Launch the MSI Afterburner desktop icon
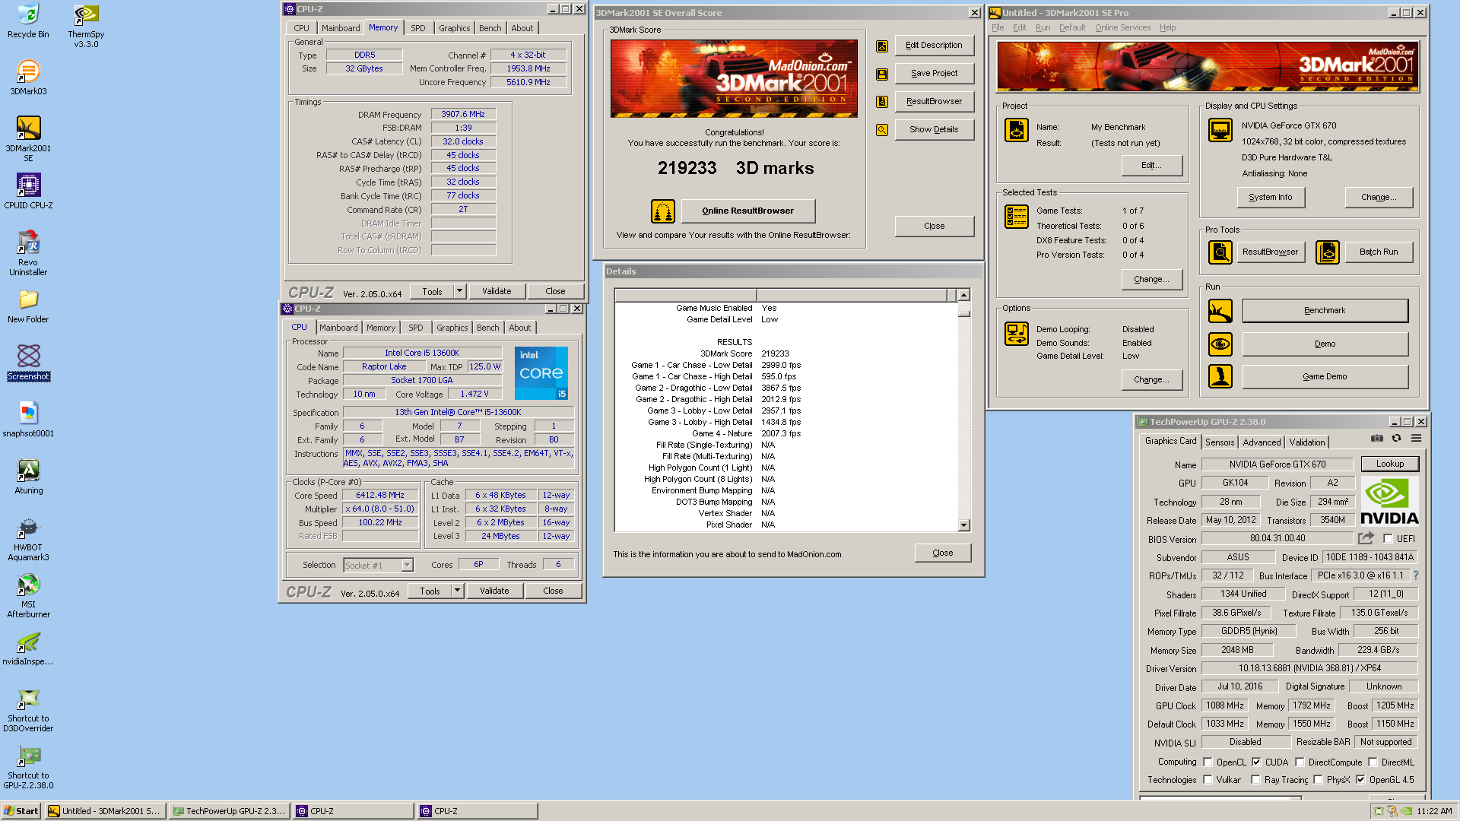Viewport: 1460px width, 821px height. (28, 595)
